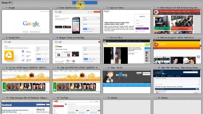This screenshot has height=114, width=203.
Task: Open the red game news site thumbnail
Action: 177,22
